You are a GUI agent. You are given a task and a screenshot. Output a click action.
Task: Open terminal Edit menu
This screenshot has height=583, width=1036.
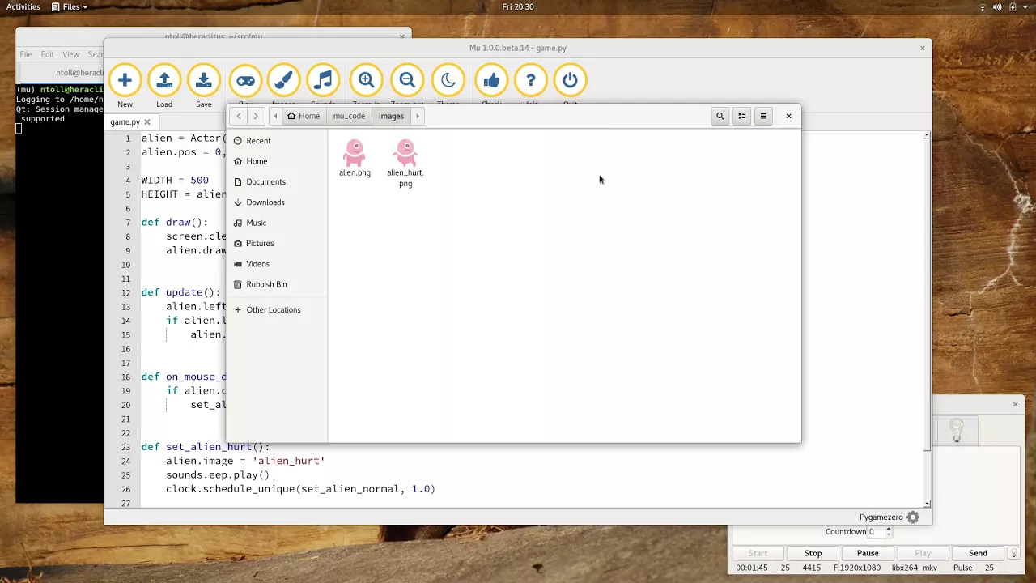point(48,54)
